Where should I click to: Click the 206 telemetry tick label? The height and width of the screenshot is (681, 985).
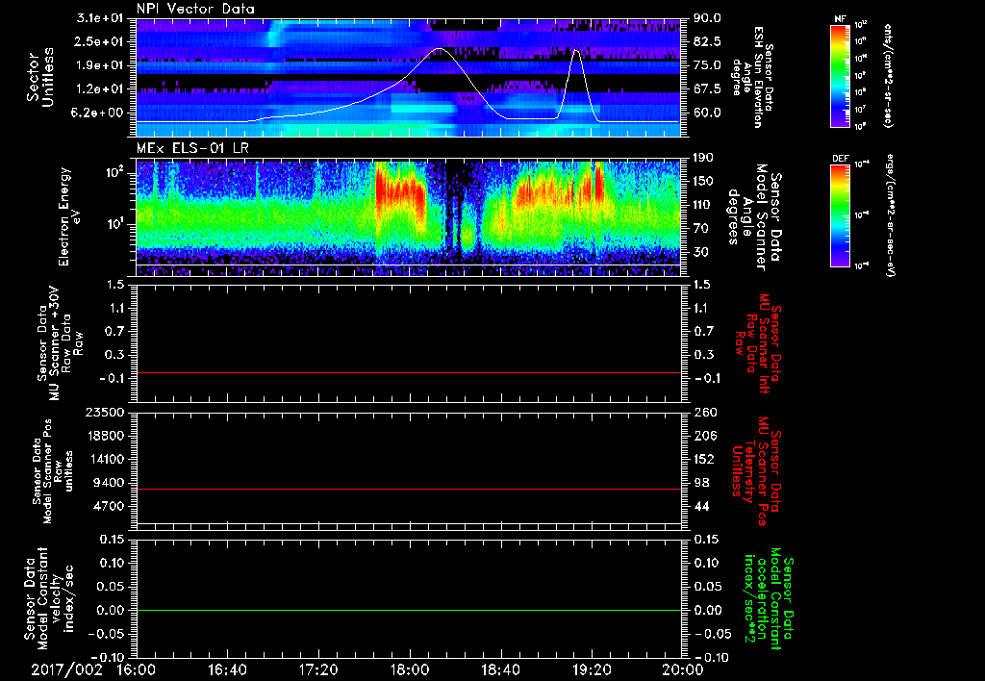click(x=704, y=436)
